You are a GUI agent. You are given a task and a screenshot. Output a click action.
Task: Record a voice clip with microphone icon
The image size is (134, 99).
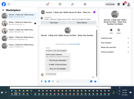point(42,81)
